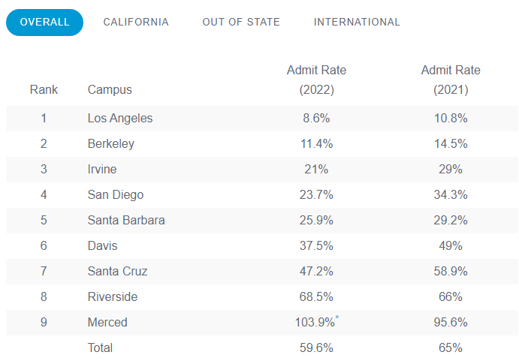The height and width of the screenshot is (364, 519).
Task: Click Los Angeles 8.6% admit rate
Action: point(316,118)
